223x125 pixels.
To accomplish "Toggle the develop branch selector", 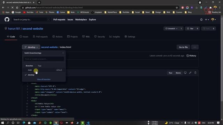I will [31, 47].
